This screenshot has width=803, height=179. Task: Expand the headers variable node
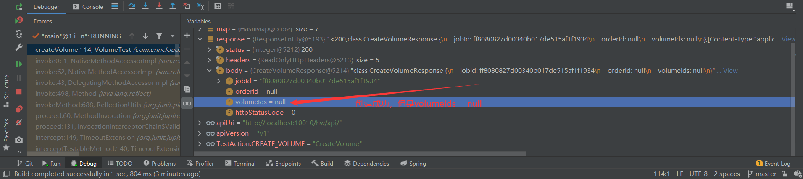(210, 60)
